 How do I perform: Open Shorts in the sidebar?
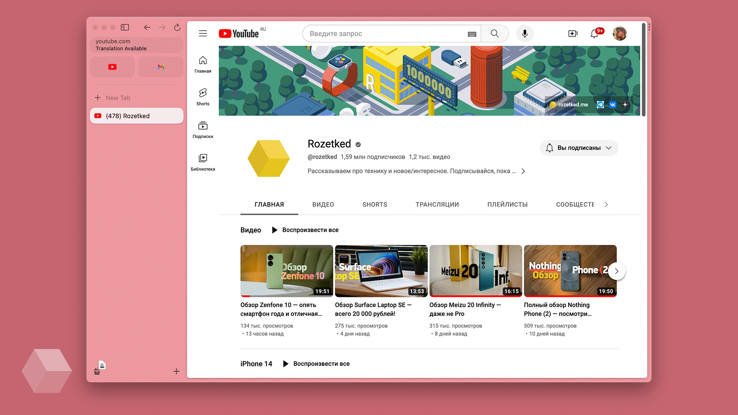[203, 97]
